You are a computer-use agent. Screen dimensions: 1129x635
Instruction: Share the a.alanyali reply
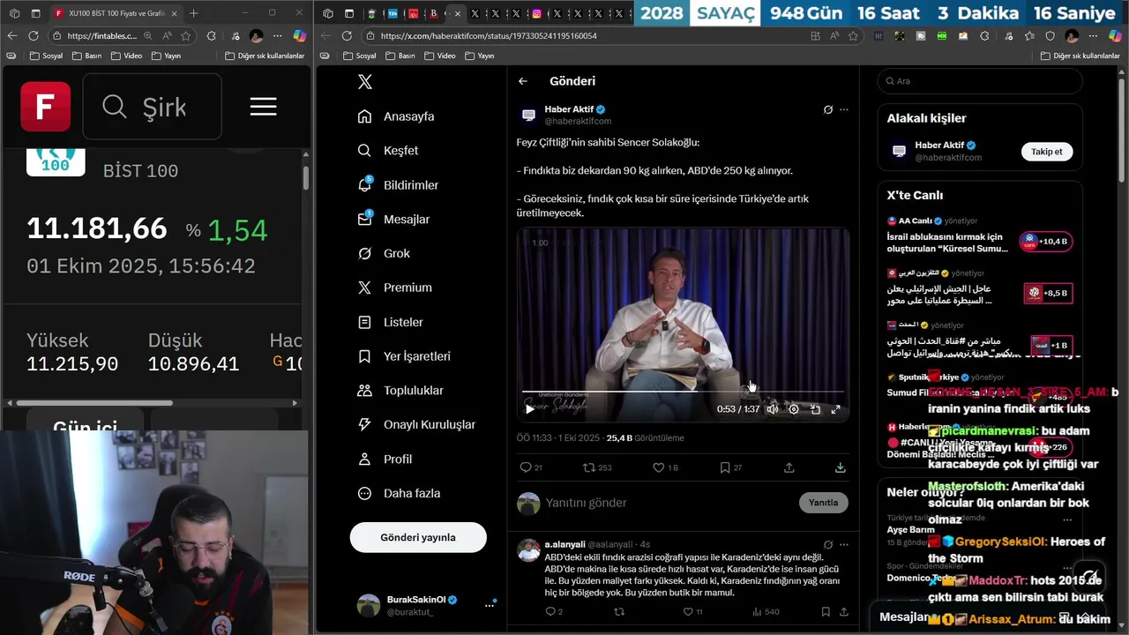click(x=842, y=611)
